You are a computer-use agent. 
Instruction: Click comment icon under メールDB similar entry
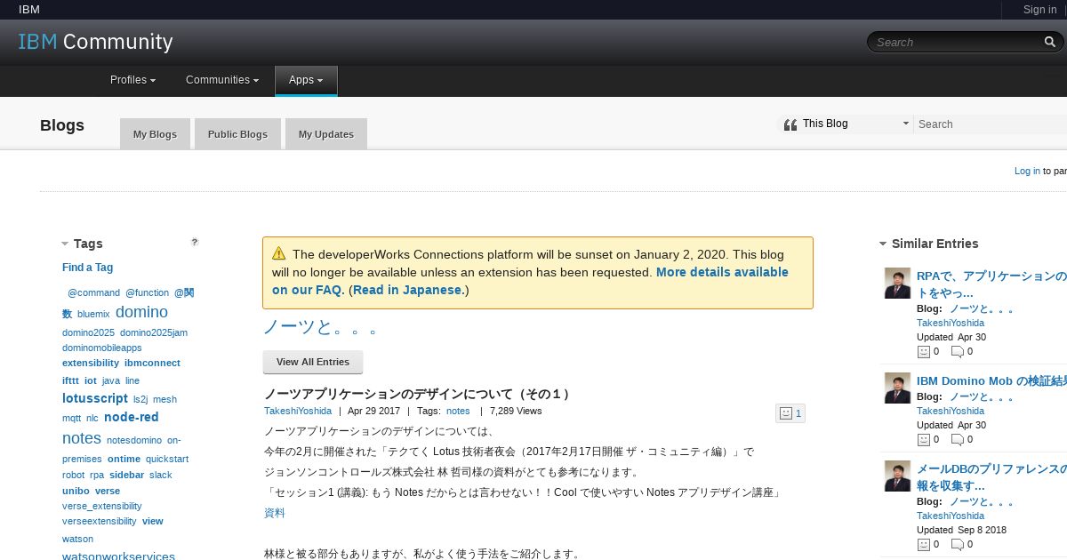coord(958,544)
